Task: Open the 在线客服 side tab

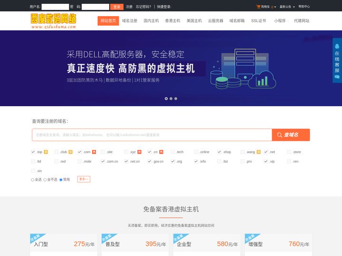Action: point(337,61)
